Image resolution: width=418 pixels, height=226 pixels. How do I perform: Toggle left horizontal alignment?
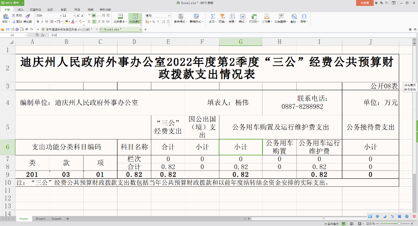point(89,22)
